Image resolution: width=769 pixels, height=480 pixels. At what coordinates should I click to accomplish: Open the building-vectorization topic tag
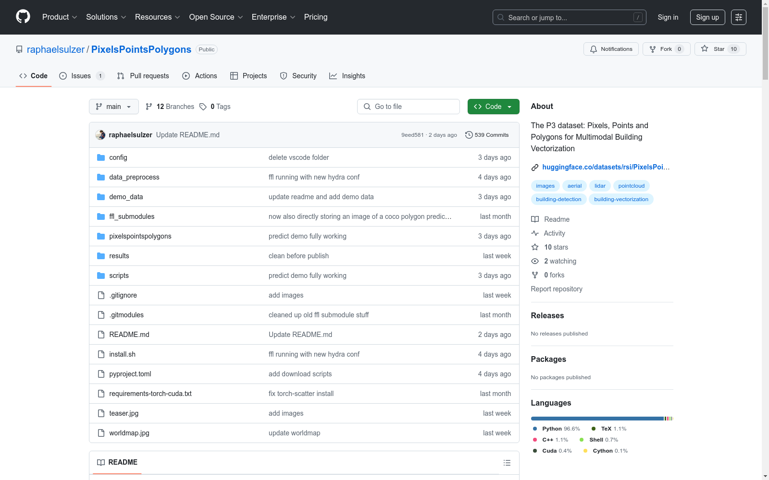(x=621, y=199)
